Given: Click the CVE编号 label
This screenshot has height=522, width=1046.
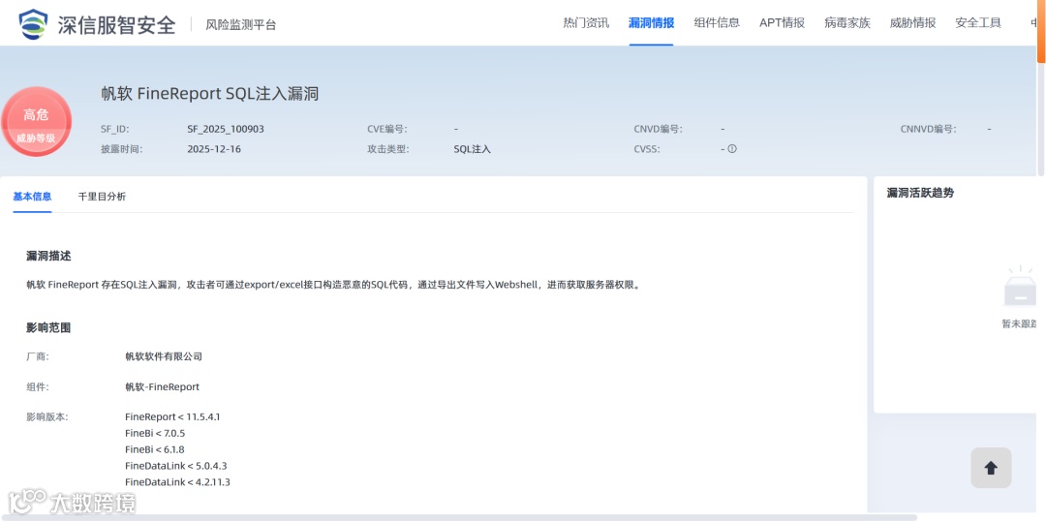Looking at the screenshot, I should click(x=386, y=130).
